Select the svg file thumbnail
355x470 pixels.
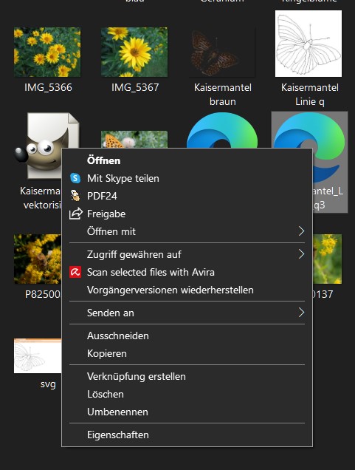[38, 355]
